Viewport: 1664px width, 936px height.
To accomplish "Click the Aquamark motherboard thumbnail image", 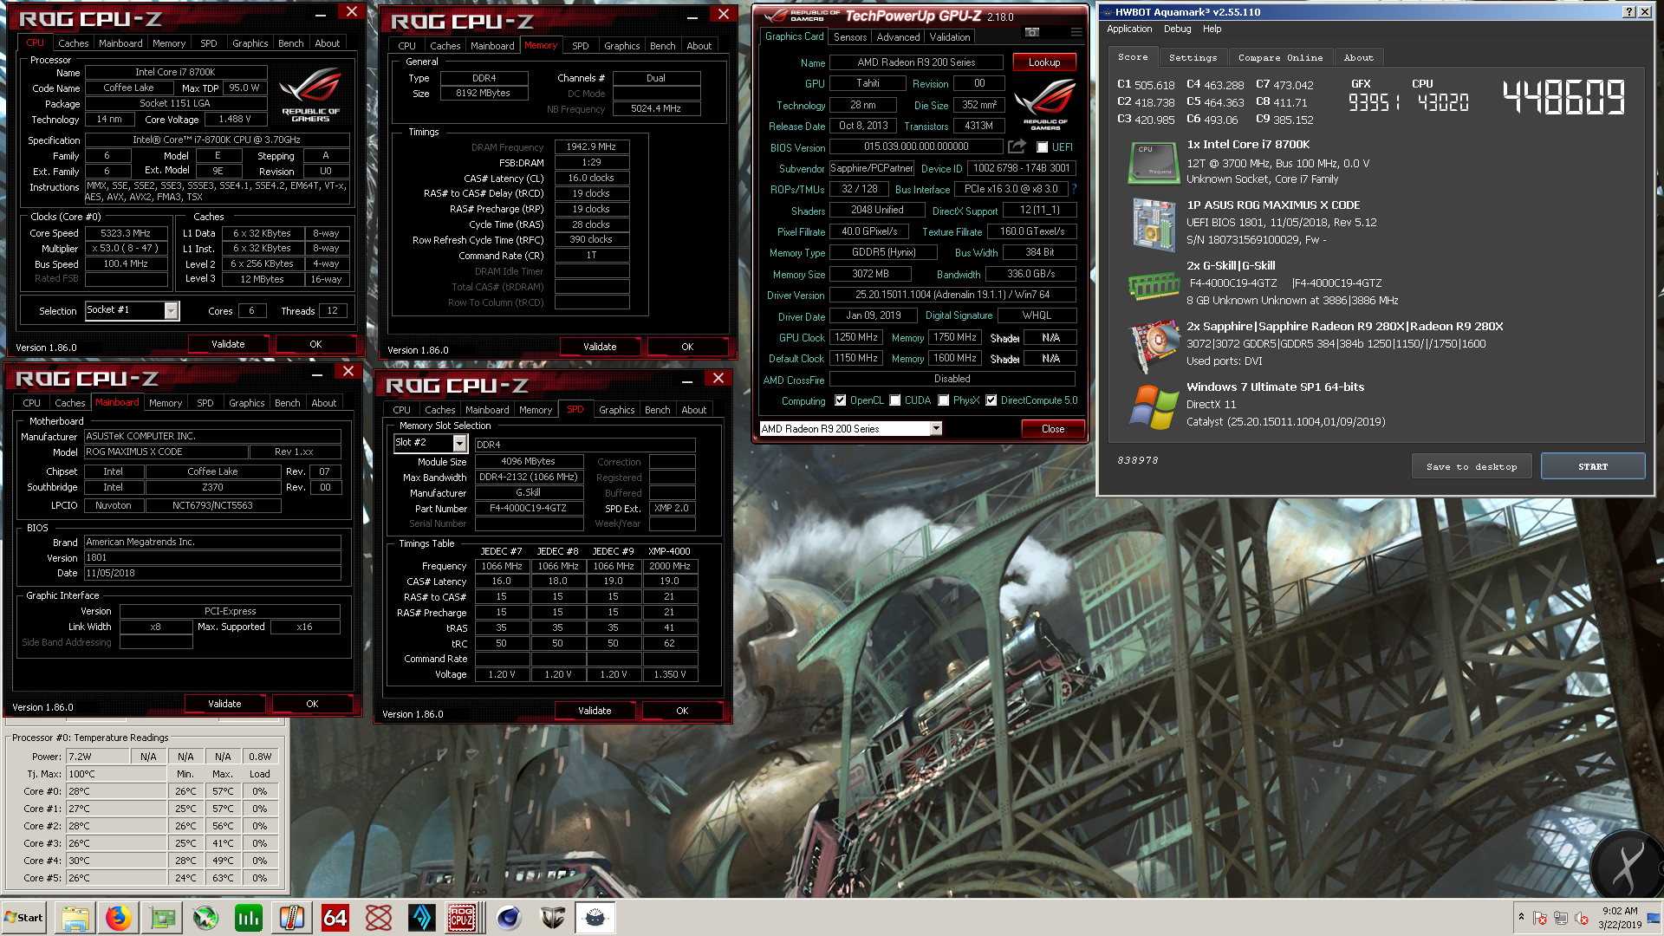I will (x=1153, y=224).
